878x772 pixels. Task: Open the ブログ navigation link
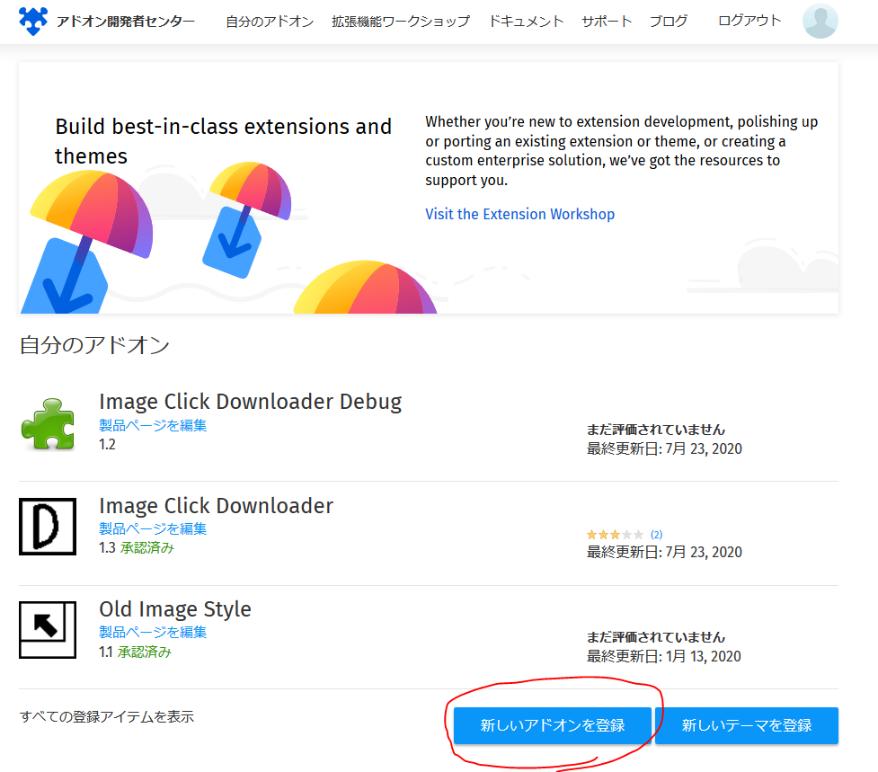[x=669, y=22]
